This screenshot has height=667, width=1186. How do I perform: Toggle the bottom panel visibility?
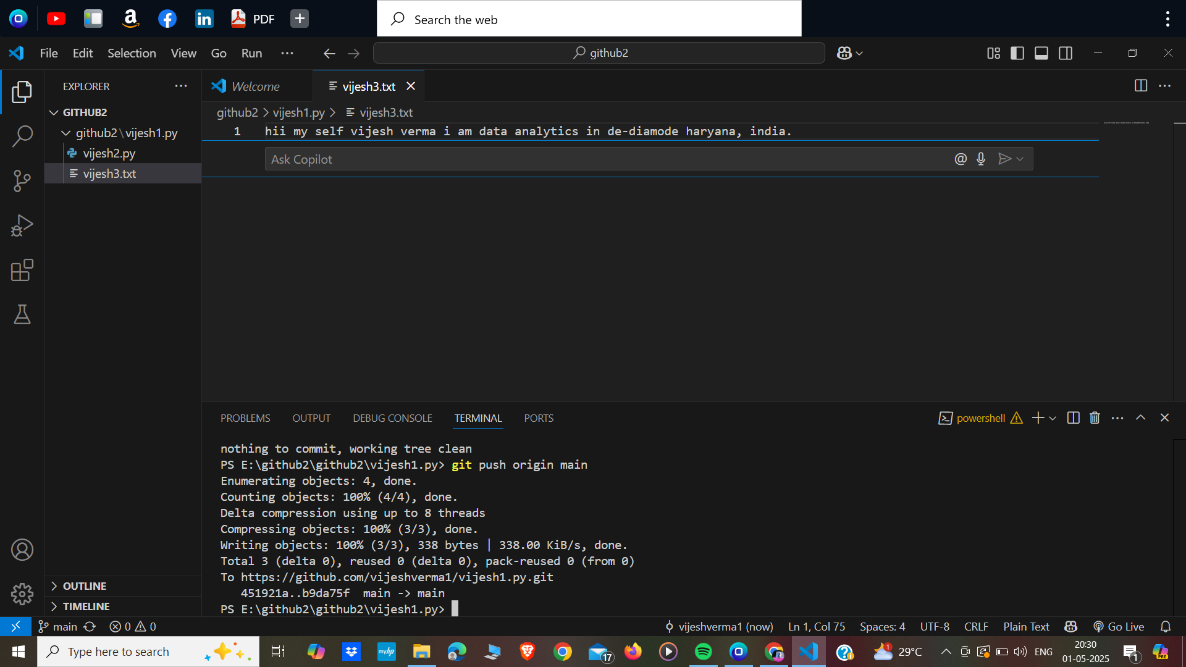coord(1041,53)
